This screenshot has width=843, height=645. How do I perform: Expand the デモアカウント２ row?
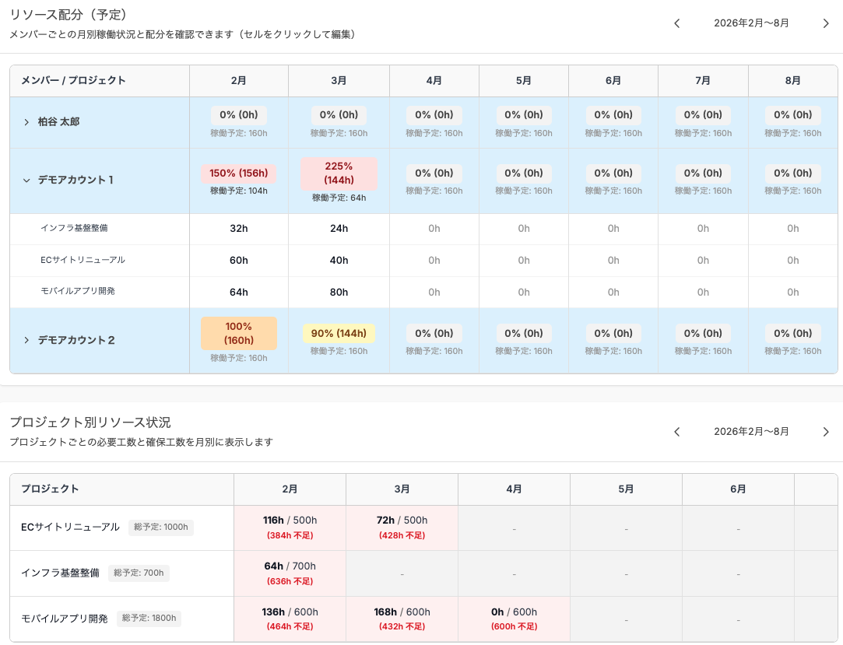pyautogui.click(x=26, y=340)
